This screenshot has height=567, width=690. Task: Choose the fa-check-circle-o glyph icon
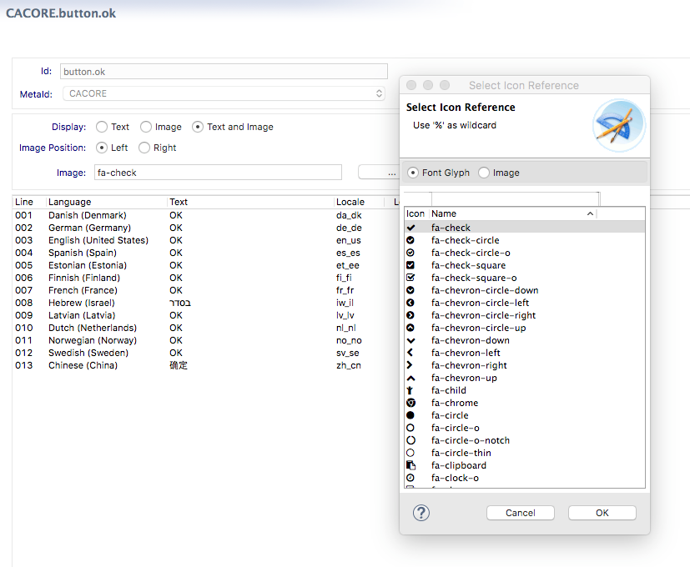coord(410,253)
